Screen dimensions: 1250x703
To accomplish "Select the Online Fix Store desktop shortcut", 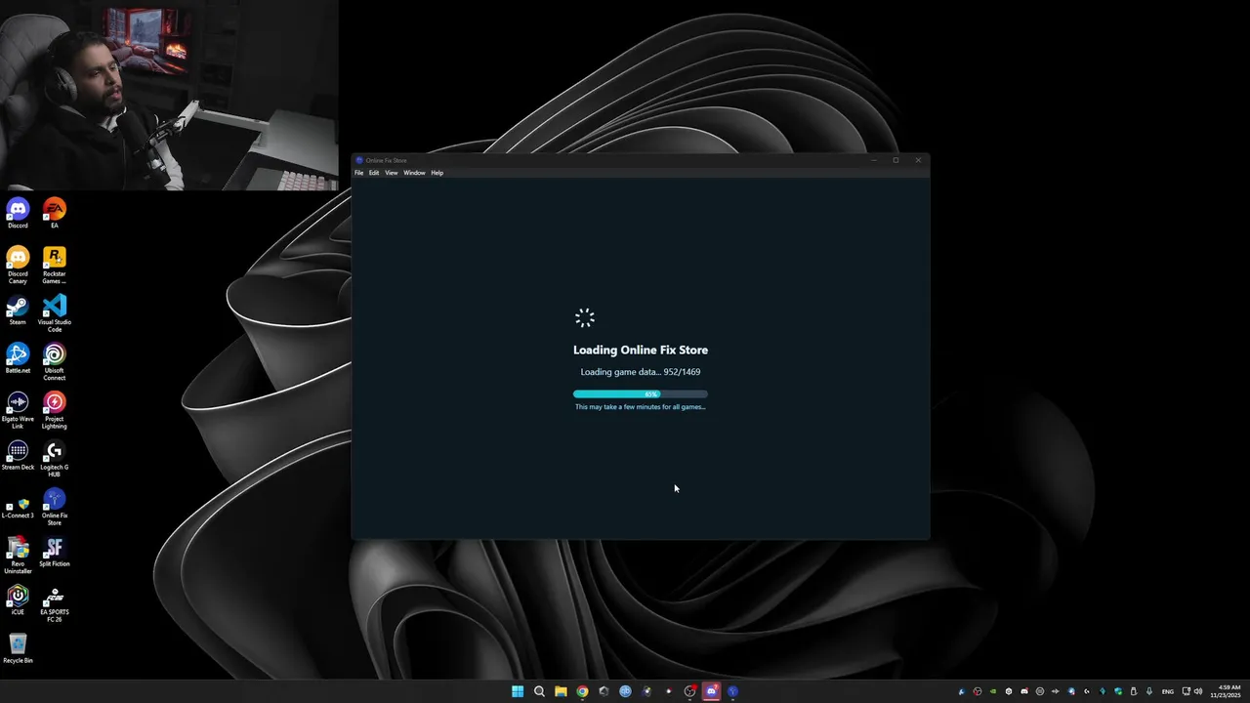I will point(55,507).
